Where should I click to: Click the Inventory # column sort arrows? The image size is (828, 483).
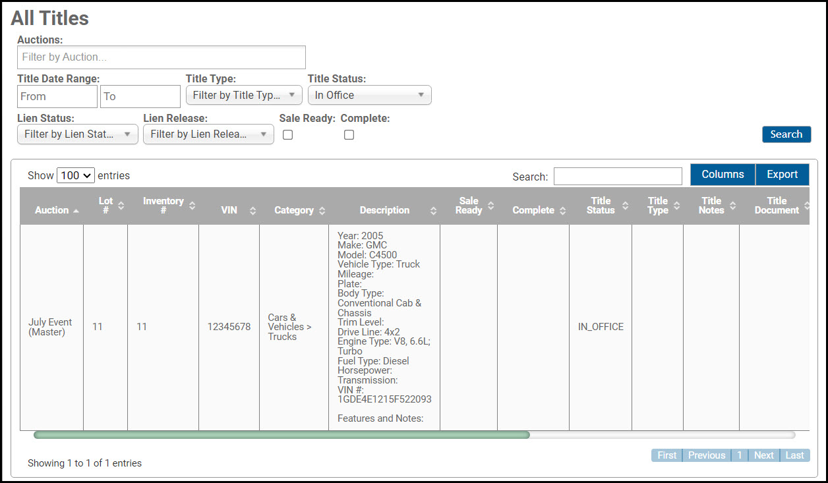tap(192, 206)
